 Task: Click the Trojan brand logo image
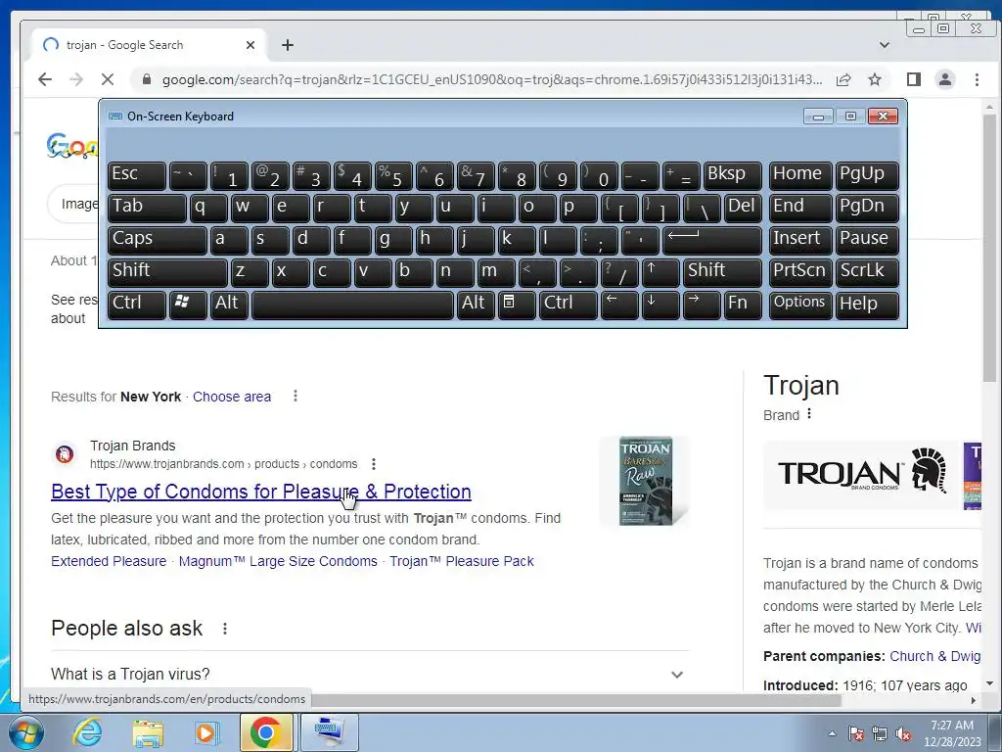[x=862, y=475]
